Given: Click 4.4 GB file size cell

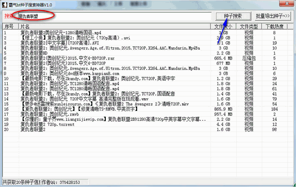Looking at the screenshot, I should pyautogui.click(x=223, y=124).
